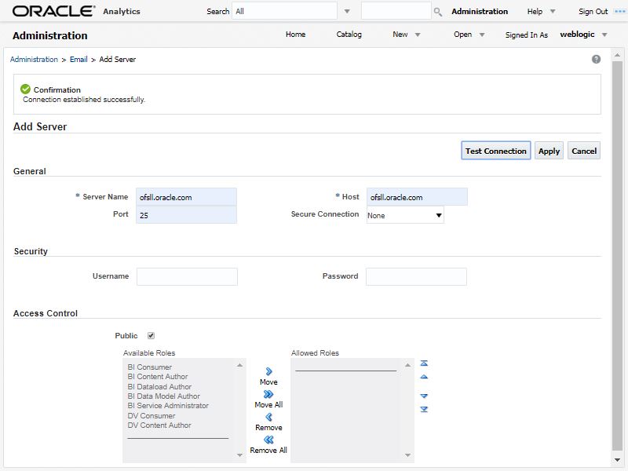Uncheck the Public checkbox
The height and width of the screenshot is (471, 628).
(x=151, y=336)
